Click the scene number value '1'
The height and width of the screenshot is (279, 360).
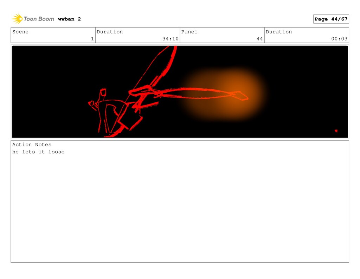pos(92,39)
